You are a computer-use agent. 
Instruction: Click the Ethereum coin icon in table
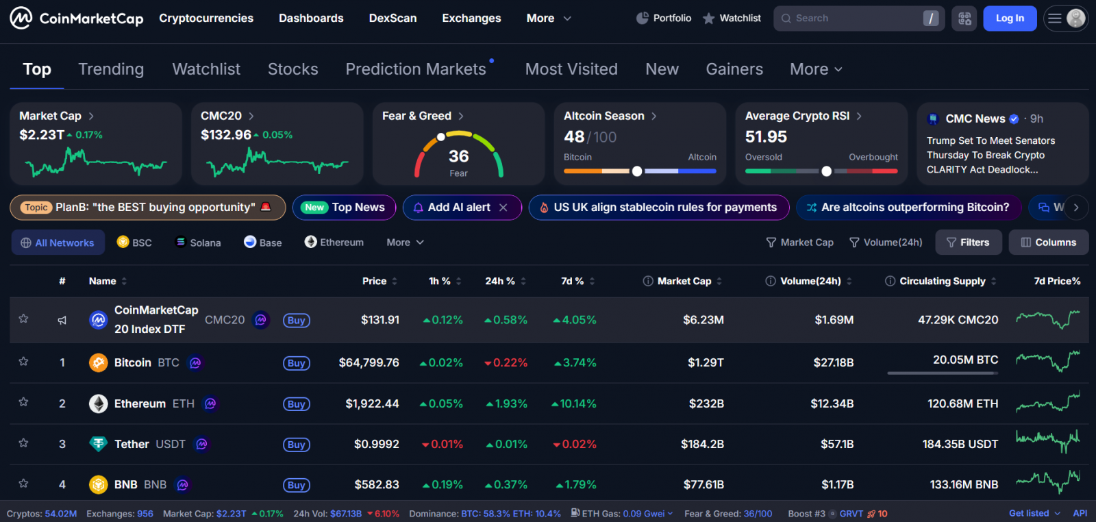pos(99,404)
